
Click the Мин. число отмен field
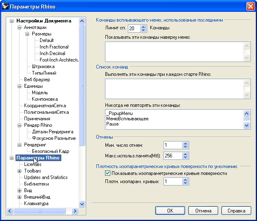pyautogui.click(x=173, y=145)
